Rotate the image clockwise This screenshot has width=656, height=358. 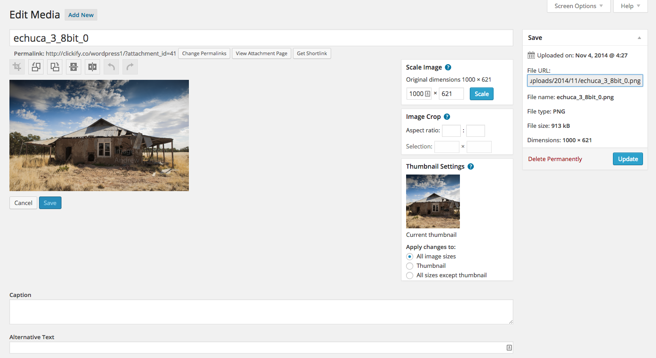click(x=54, y=66)
